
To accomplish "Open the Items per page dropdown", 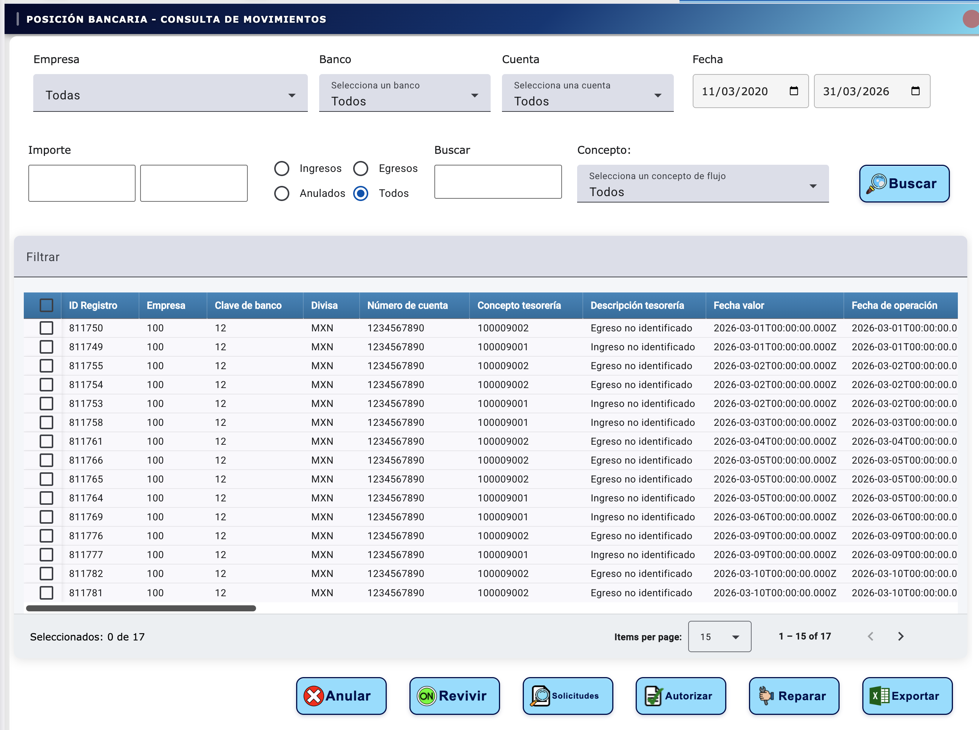I will (x=720, y=636).
